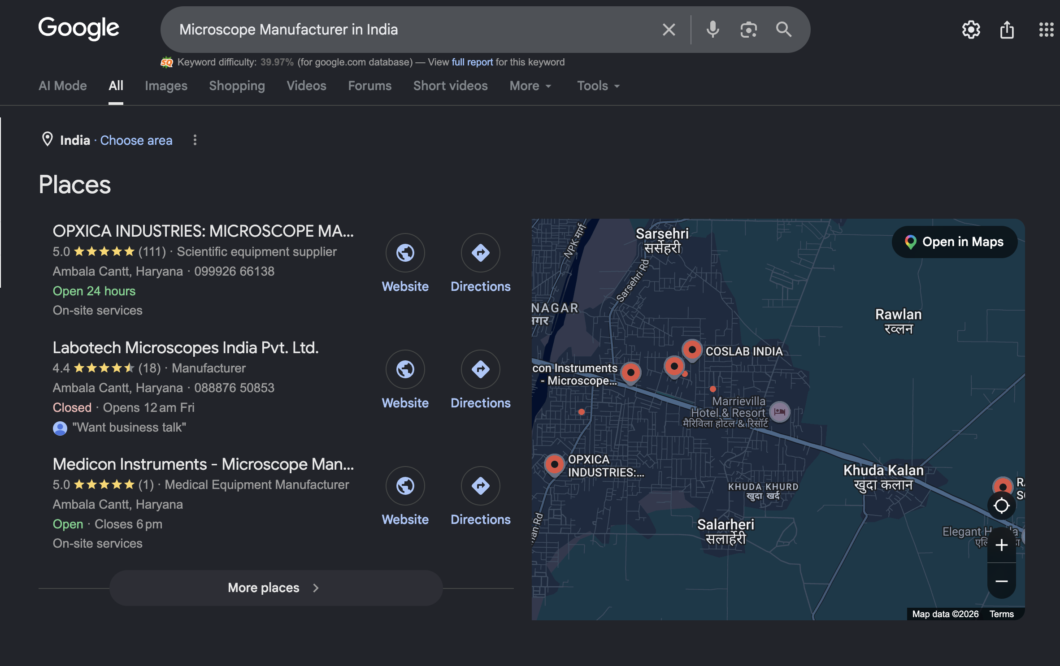Click the Website label under OPXICA listing
The image size is (1060, 666).
405,286
